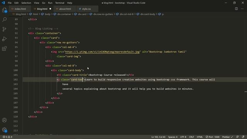Open the Run menu

click(x=50, y=3)
